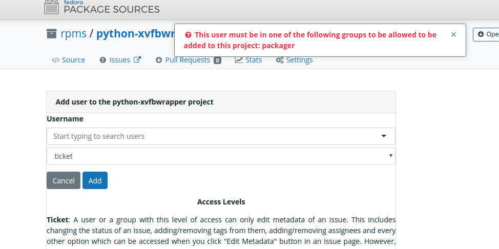Open the ticket access level dropdown
The image size is (499, 249).
click(221, 156)
